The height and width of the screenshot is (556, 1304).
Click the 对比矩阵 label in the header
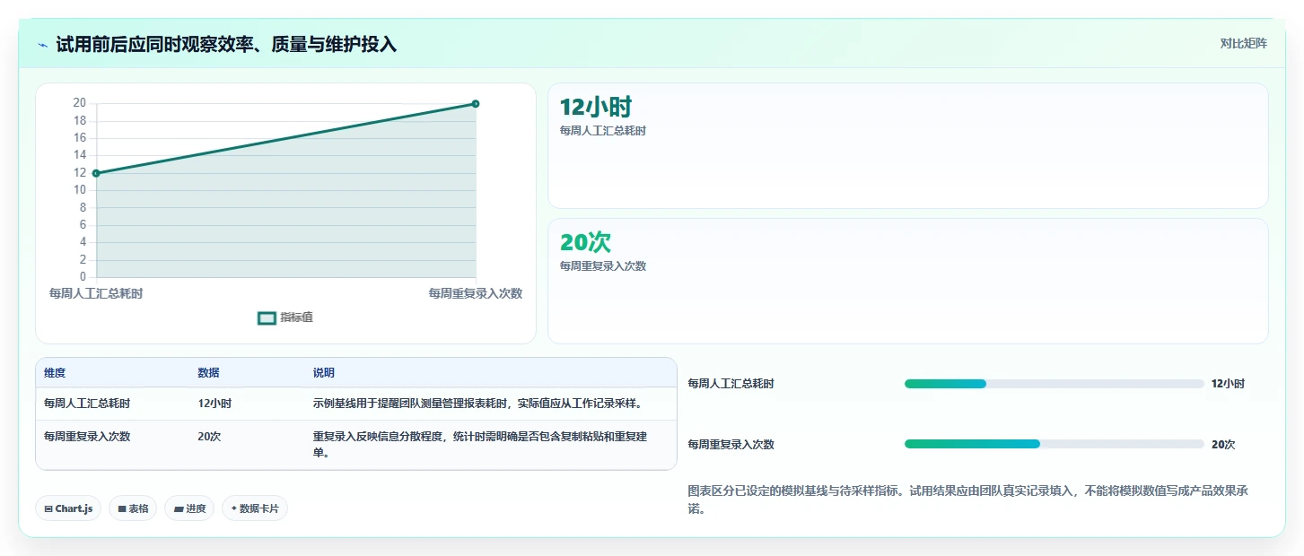point(1243,44)
